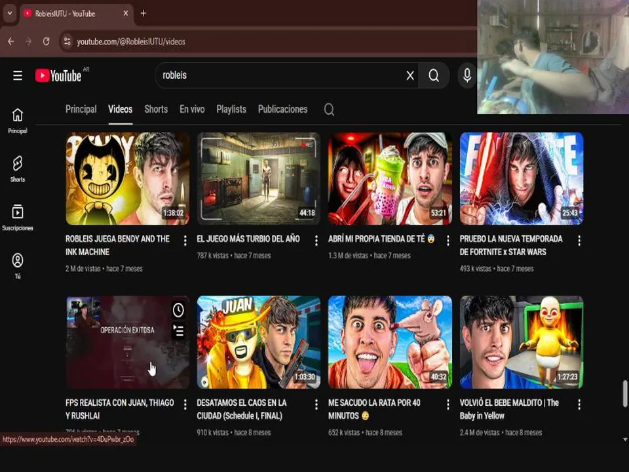Image resolution: width=629 pixels, height=472 pixels.
Task: Open FPS REALISTA CON JUAN, THIAGO title
Action: tap(119, 409)
